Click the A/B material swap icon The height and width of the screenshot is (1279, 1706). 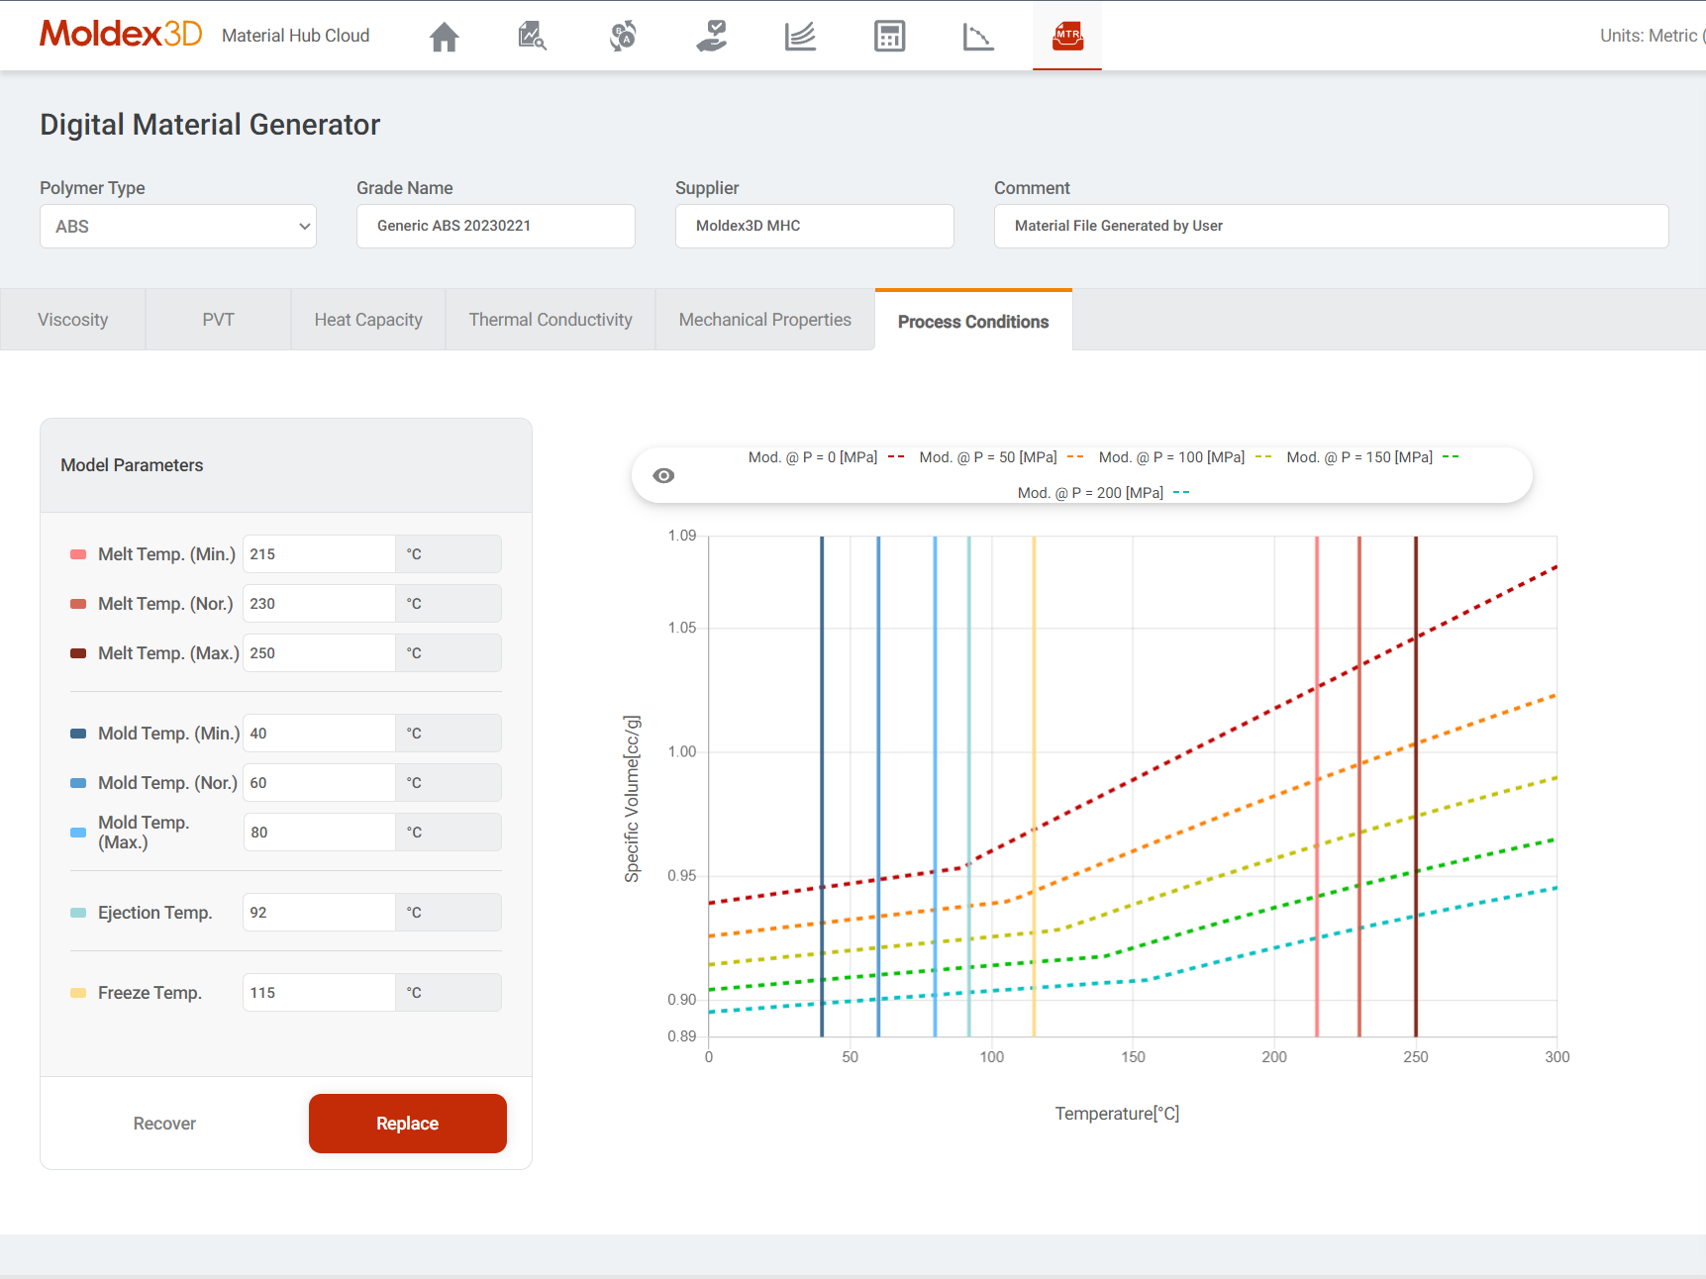[622, 37]
